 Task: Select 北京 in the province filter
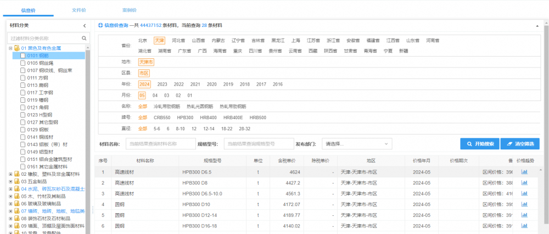tap(143, 41)
